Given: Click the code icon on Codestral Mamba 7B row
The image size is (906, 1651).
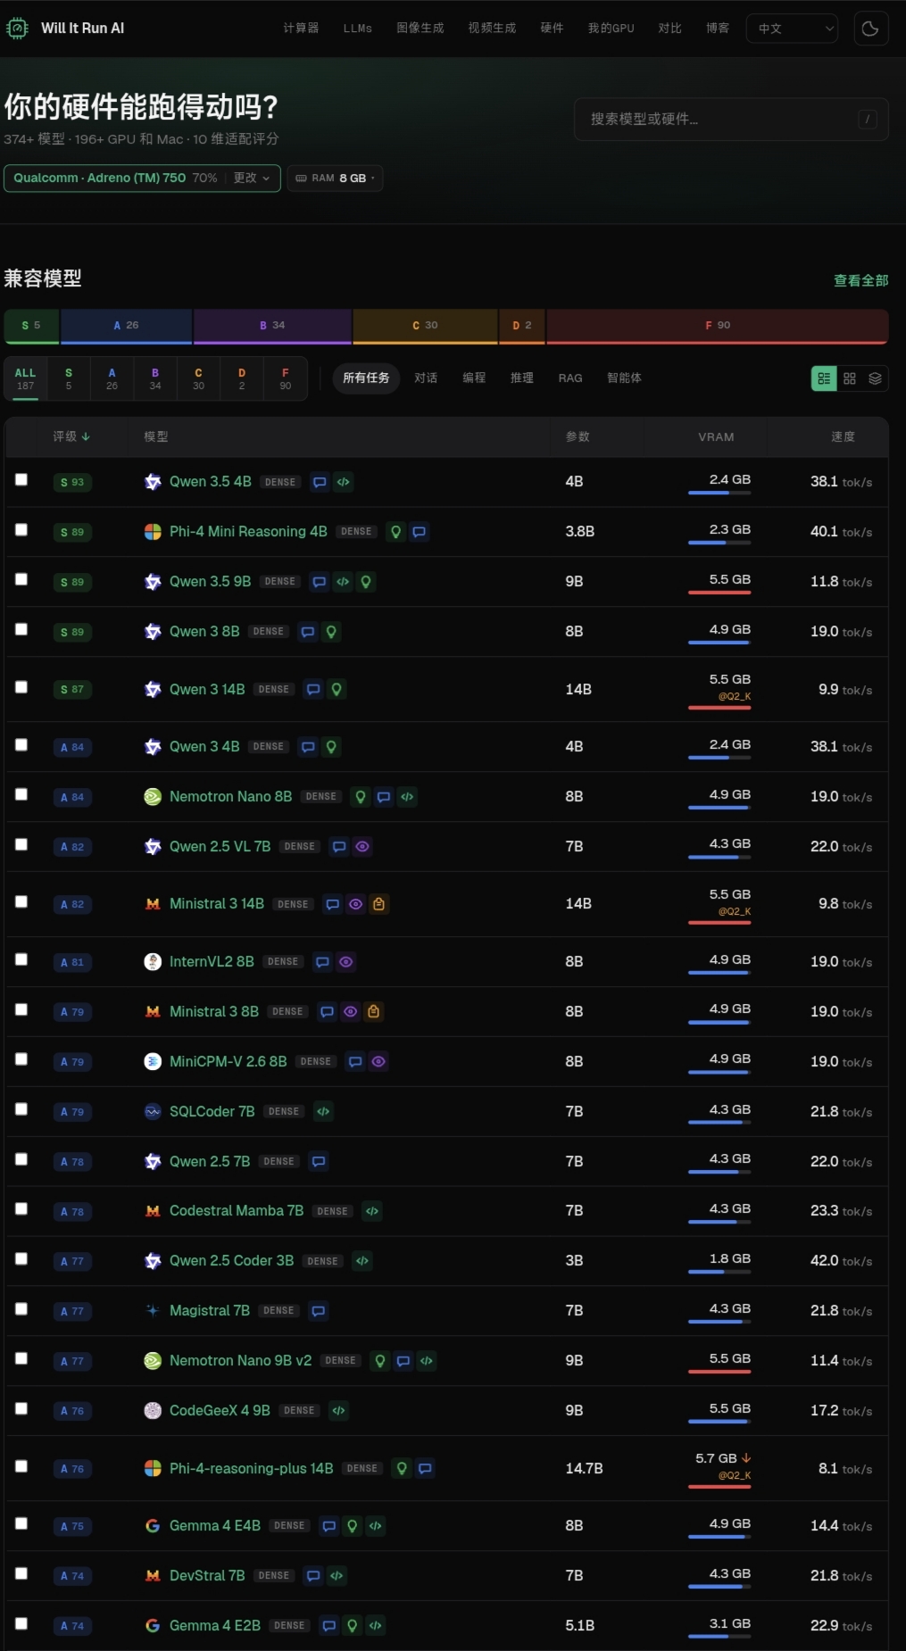Looking at the screenshot, I should tap(372, 1211).
